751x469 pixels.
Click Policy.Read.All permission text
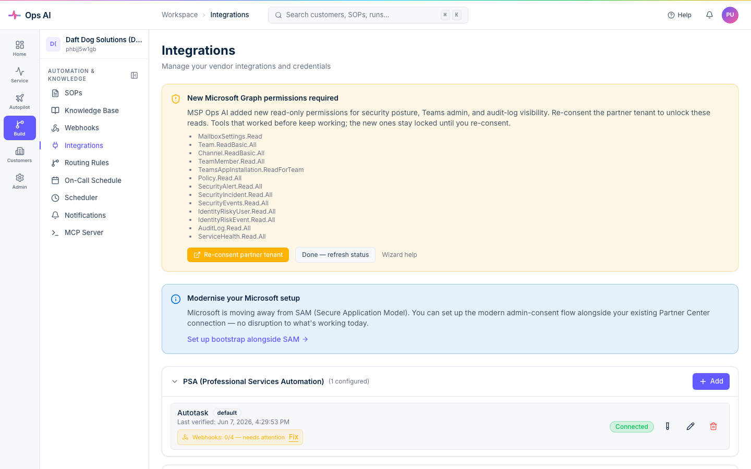pyautogui.click(x=220, y=178)
